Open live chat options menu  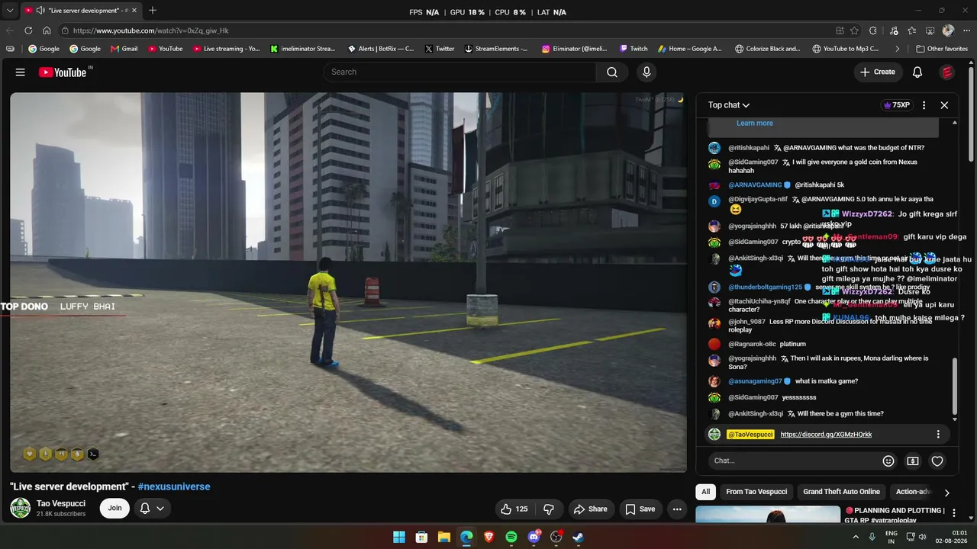coord(924,105)
